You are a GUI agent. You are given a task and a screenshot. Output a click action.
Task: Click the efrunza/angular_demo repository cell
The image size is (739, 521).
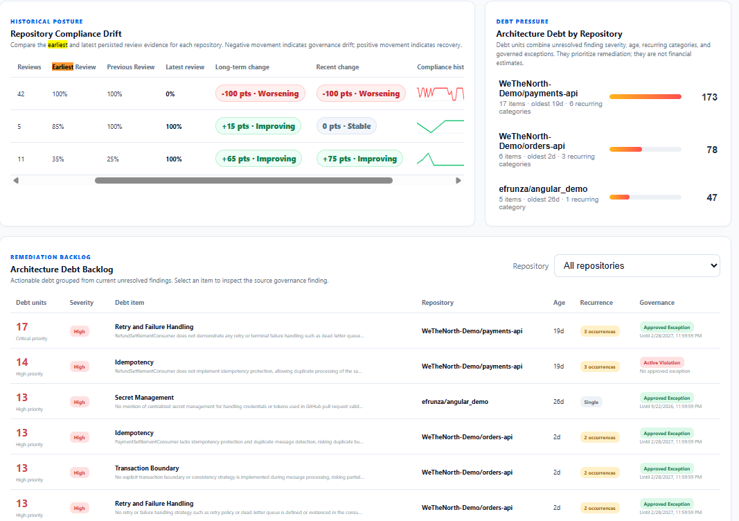(x=455, y=402)
